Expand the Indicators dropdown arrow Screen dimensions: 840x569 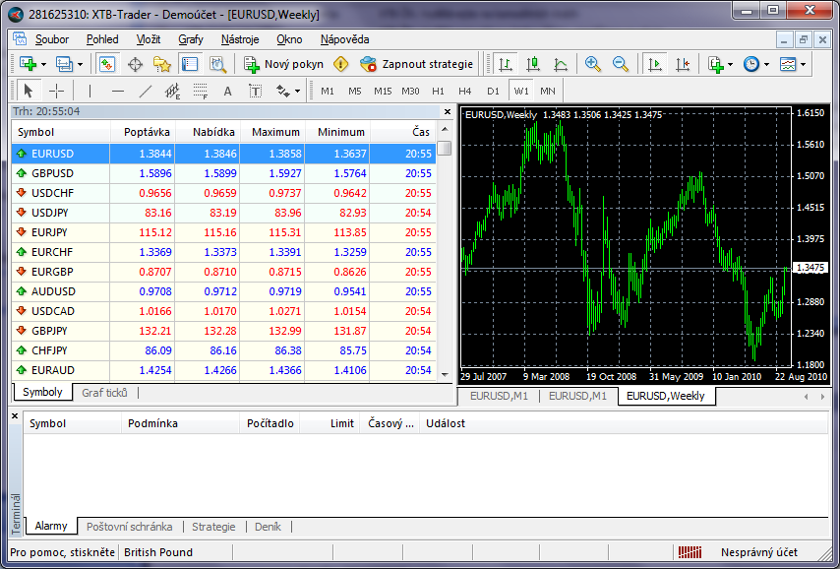tap(731, 65)
